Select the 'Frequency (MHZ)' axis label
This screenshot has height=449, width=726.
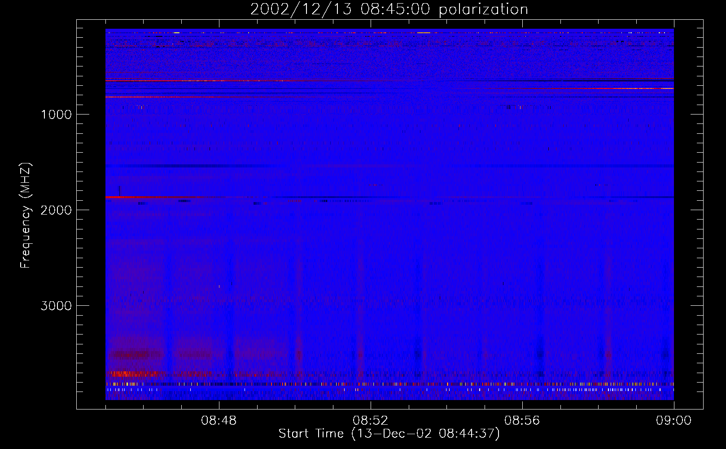[26, 216]
